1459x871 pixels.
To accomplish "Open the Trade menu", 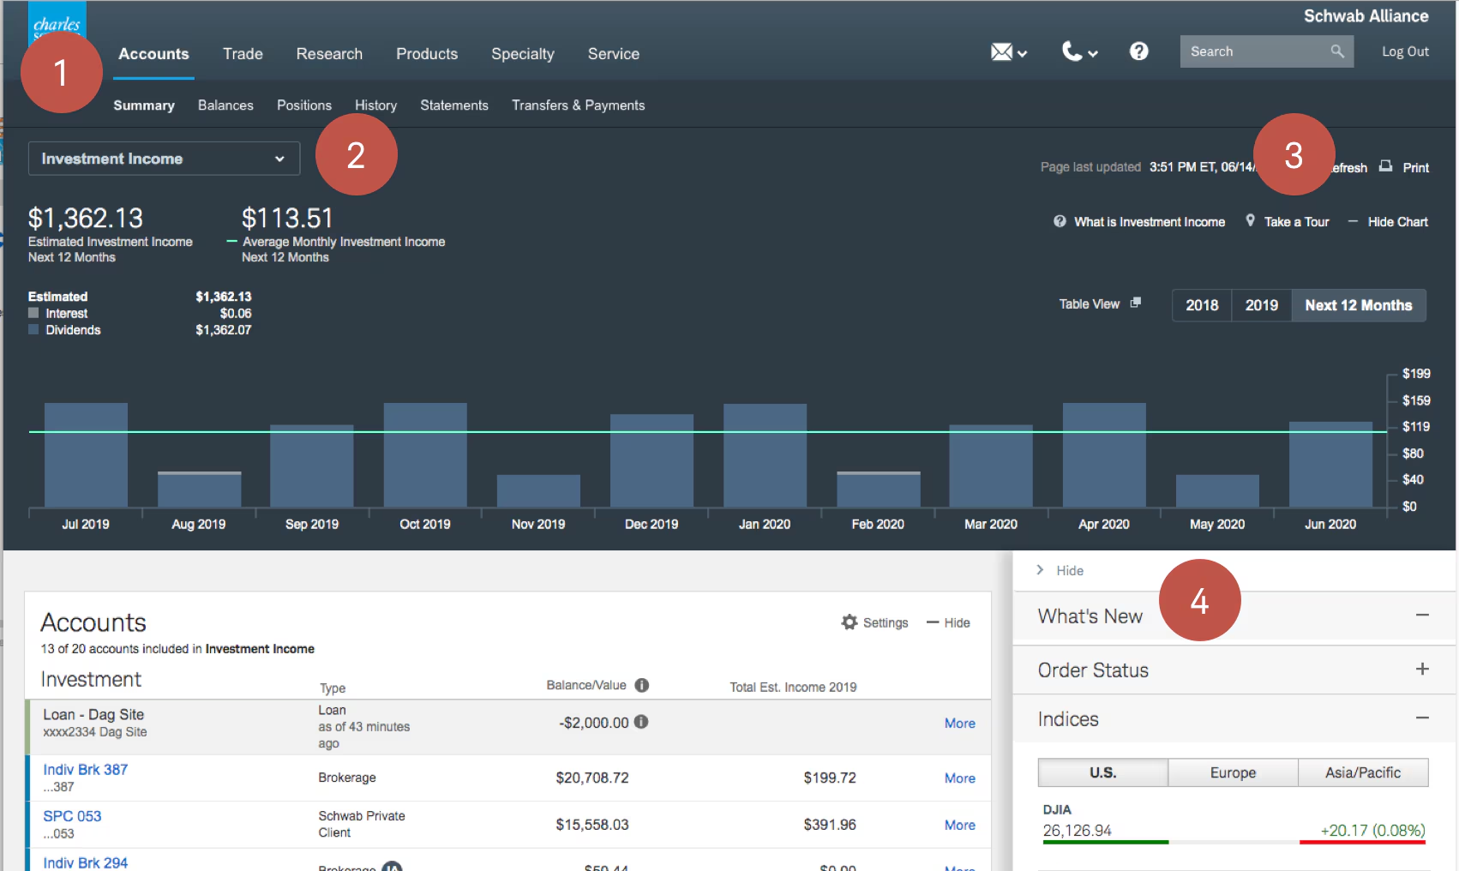I will click(x=243, y=54).
